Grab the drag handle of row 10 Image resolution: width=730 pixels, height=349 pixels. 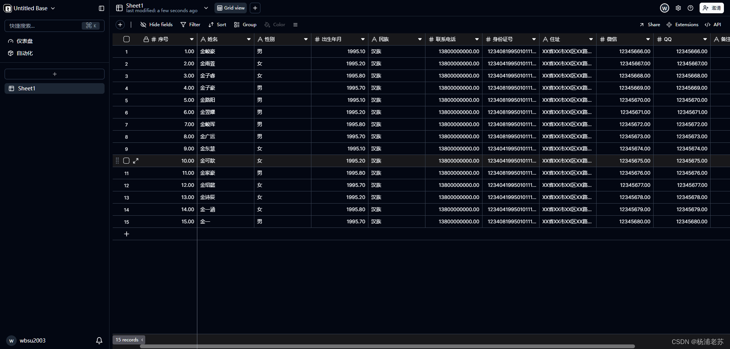(x=117, y=161)
